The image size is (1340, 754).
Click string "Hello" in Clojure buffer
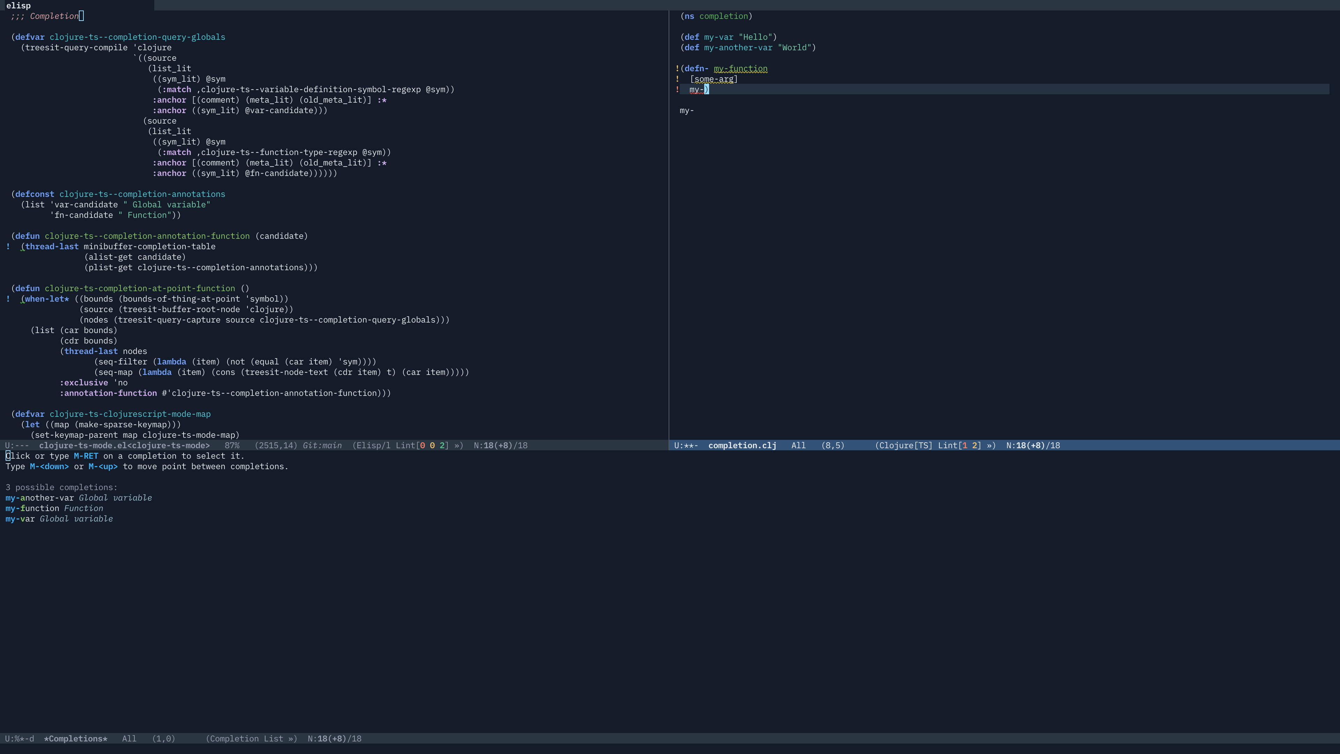click(x=755, y=37)
